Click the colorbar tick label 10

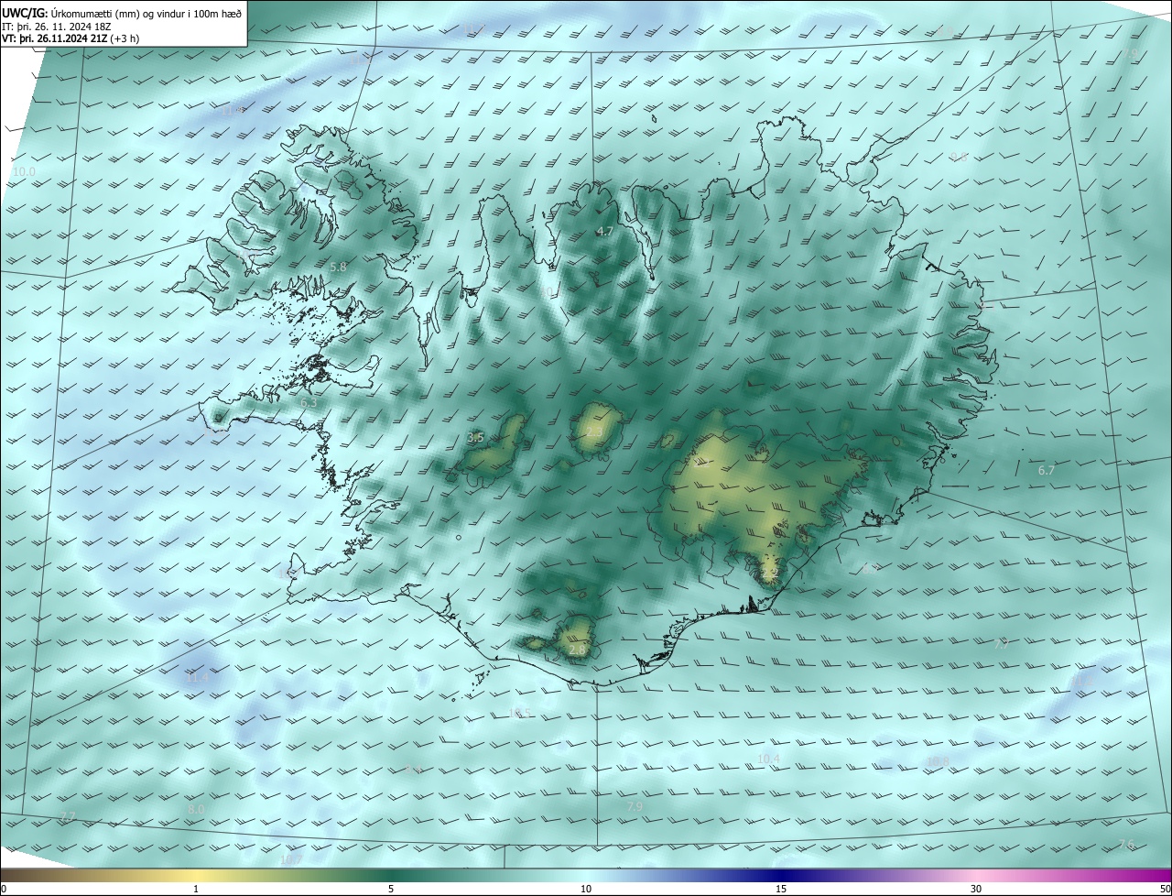(586, 889)
